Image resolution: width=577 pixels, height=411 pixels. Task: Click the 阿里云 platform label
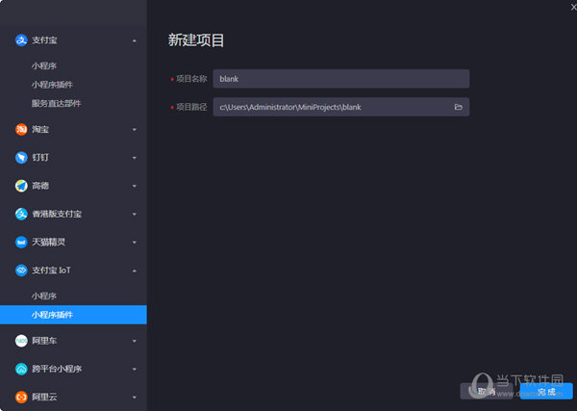44,397
